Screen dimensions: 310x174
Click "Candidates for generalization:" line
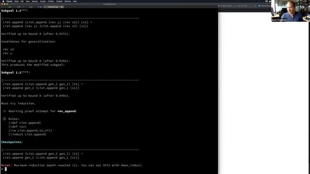click(x=29, y=42)
